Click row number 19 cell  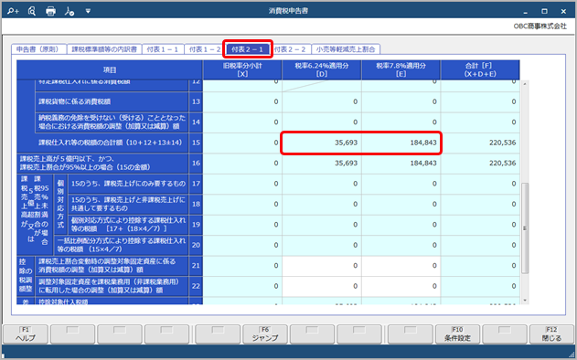pyautogui.click(x=196, y=225)
